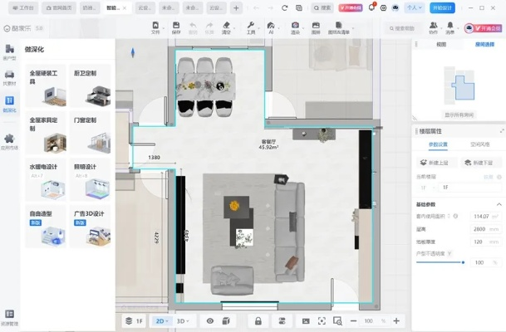
Task: Open the 3D view mode dropdown
Action: click(184, 320)
